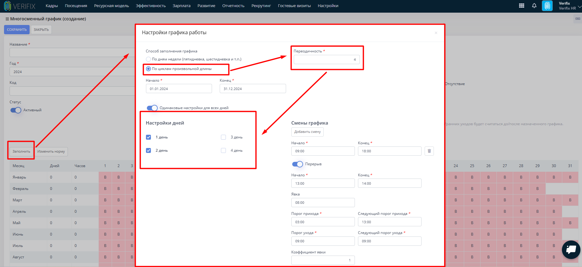Click break end time field 14:00
Image resolution: width=582 pixels, height=267 pixels.
pyautogui.click(x=390, y=183)
